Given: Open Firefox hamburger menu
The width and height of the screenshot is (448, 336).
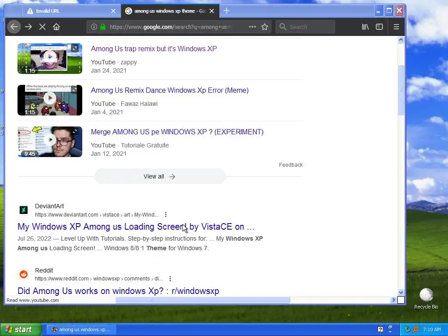Looking at the screenshot, I should [x=396, y=27].
